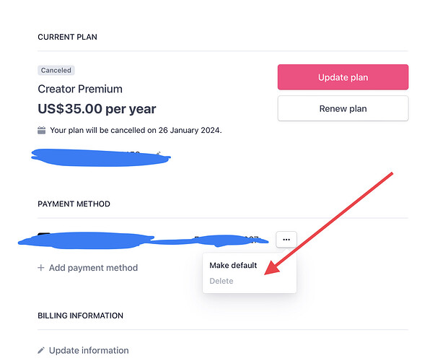Screen dimensions: 448x361
Task: Click the BILLING INFORMATION section heading
Action: 80,316
